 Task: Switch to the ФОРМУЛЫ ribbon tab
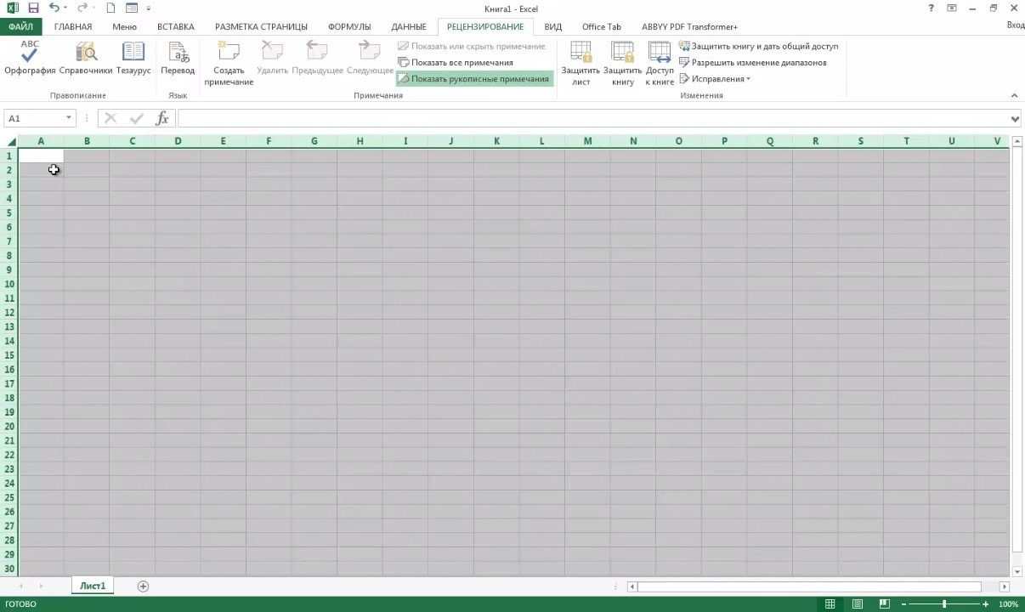click(x=349, y=26)
